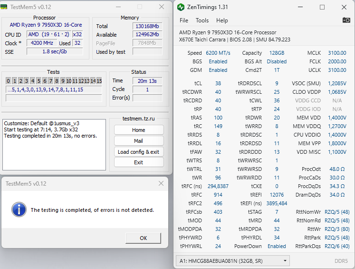Close the TestMem5 completion dialog
Viewport: 355px width, 269px height.
coord(161,183)
